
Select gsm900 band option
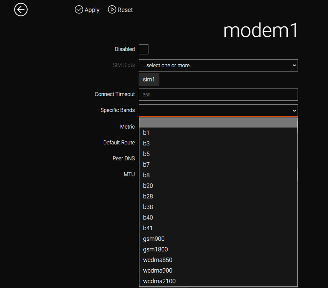click(x=218, y=239)
